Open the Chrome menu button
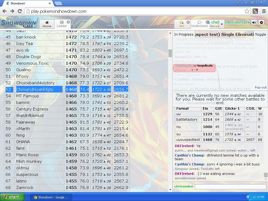268x201 pixels. click(x=264, y=11)
